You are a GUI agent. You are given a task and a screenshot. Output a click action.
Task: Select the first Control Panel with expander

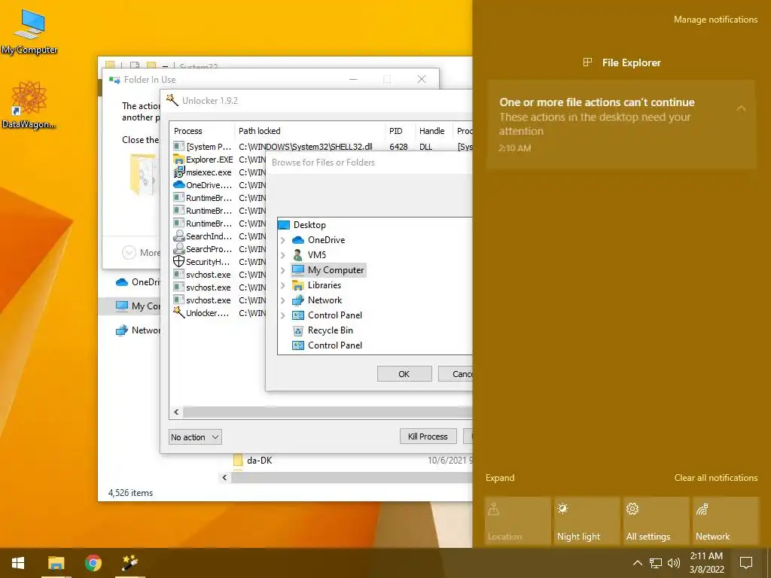click(334, 315)
